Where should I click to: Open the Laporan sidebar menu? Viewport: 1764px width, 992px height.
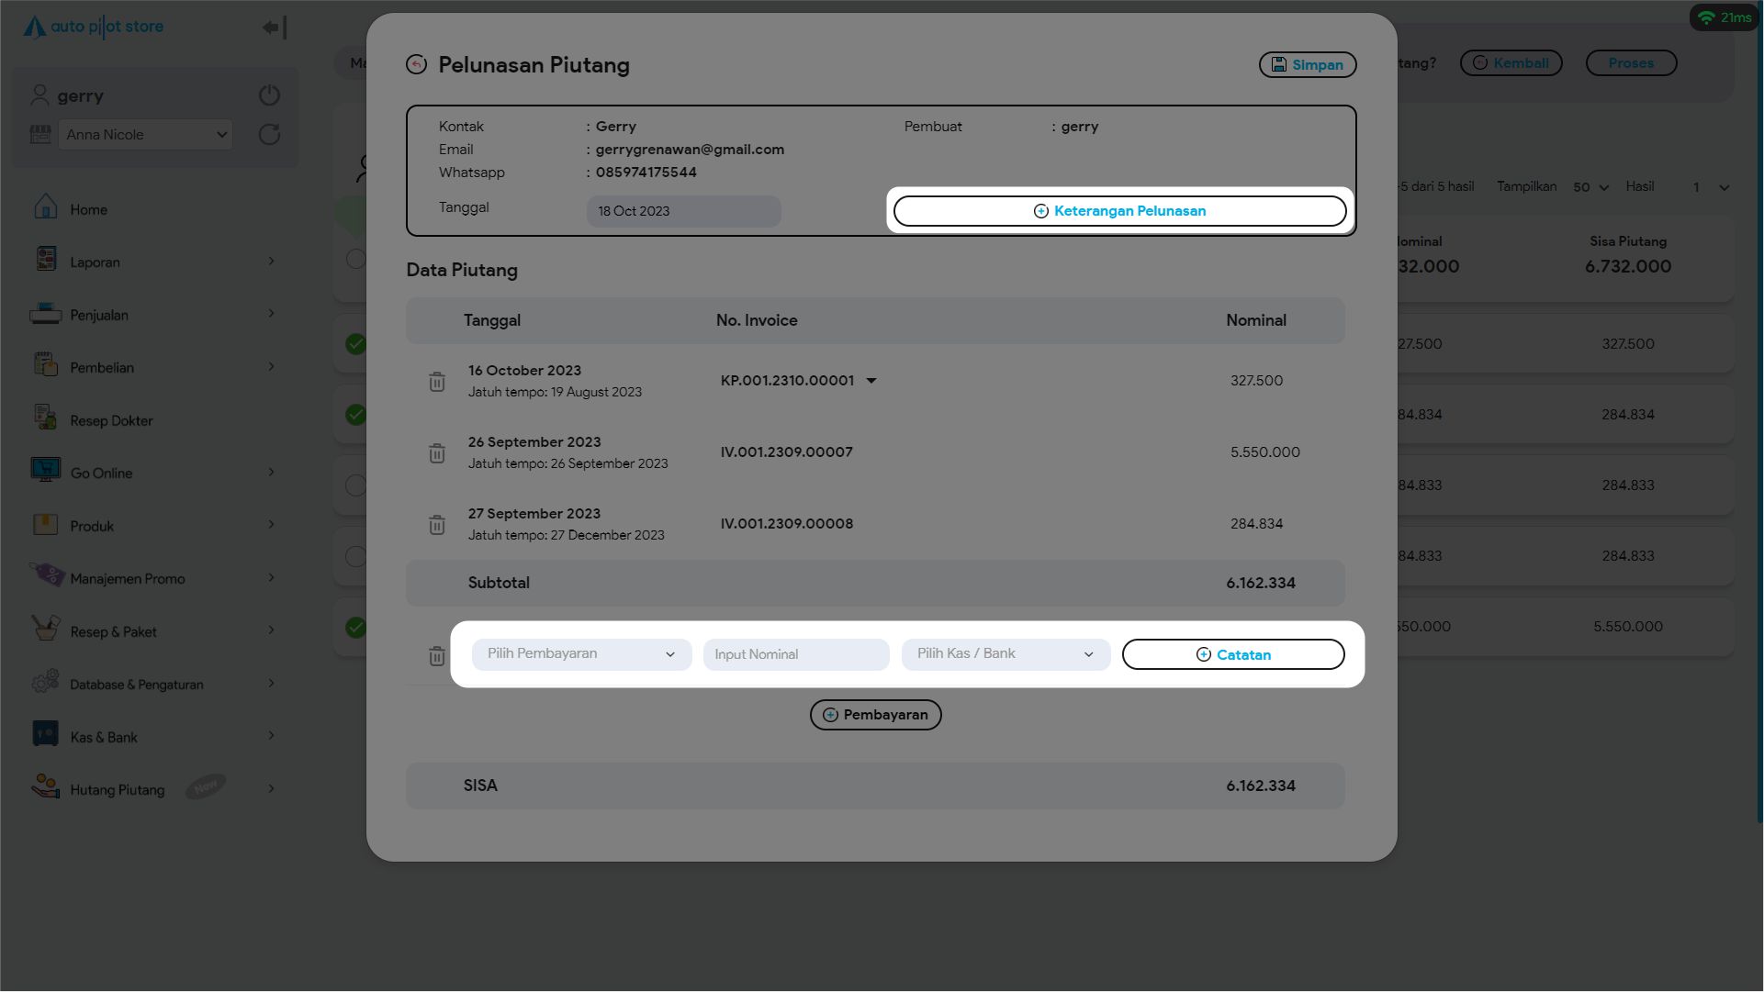(x=96, y=262)
